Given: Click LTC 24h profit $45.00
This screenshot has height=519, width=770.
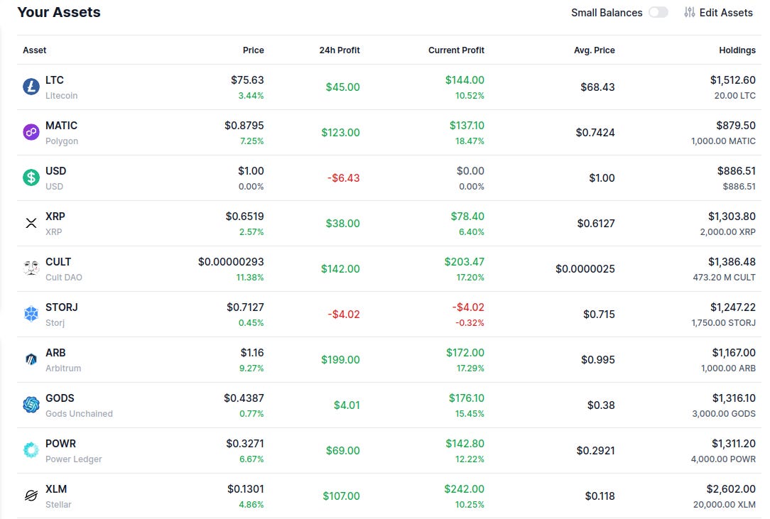Looking at the screenshot, I should (x=343, y=87).
